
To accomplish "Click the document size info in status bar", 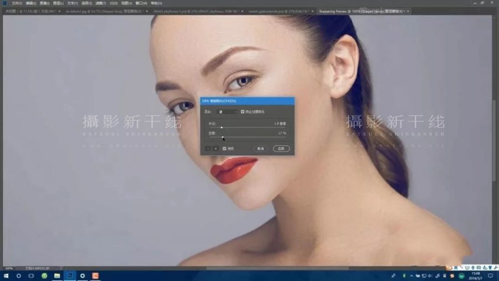I will click(x=38, y=268).
